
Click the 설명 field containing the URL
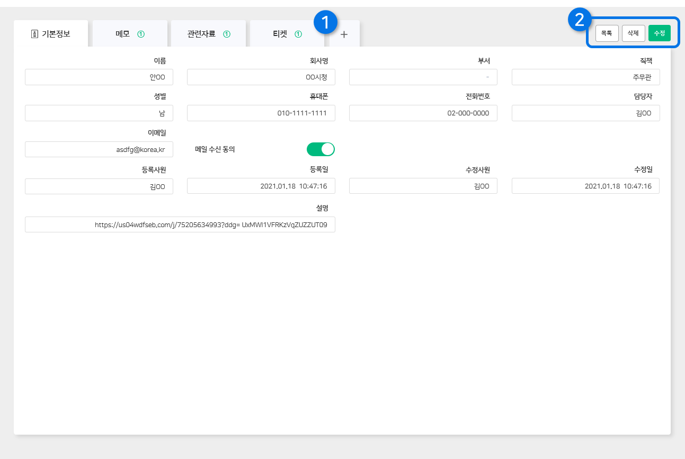[180, 224]
